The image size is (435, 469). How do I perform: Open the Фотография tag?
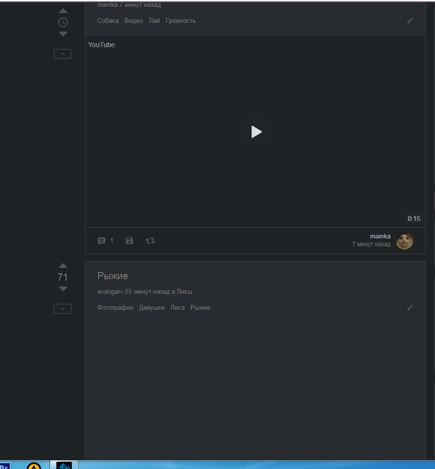pos(115,307)
